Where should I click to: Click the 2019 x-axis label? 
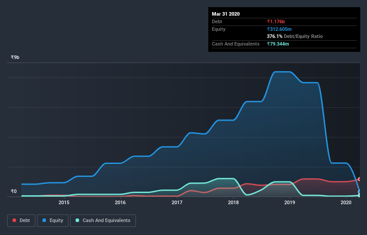pyautogui.click(x=290, y=202)
